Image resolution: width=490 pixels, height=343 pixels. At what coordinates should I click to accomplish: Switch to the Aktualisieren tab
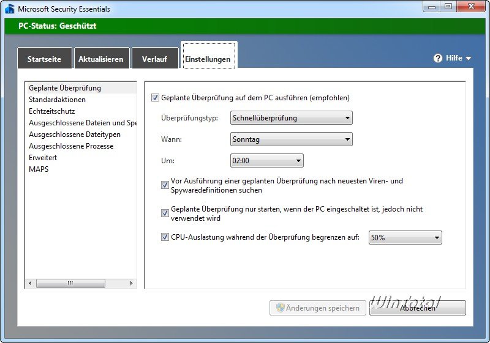[101, 58]
